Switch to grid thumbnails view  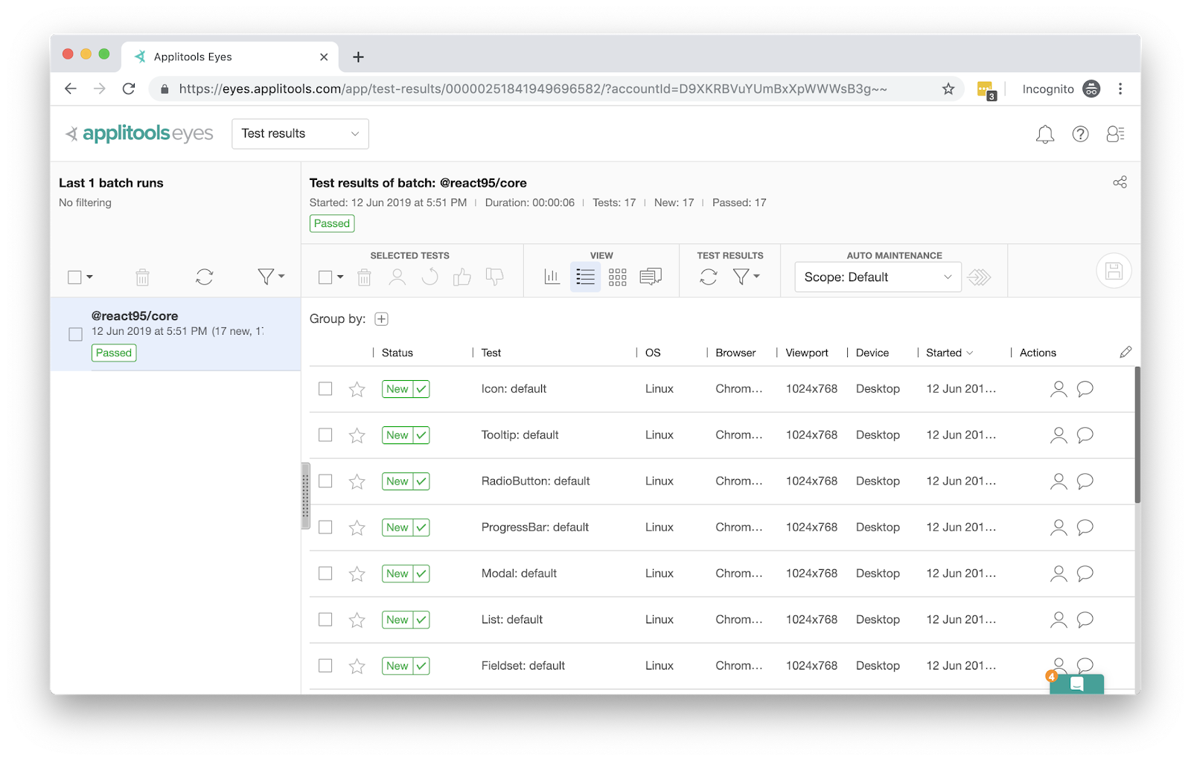(617, 277)
